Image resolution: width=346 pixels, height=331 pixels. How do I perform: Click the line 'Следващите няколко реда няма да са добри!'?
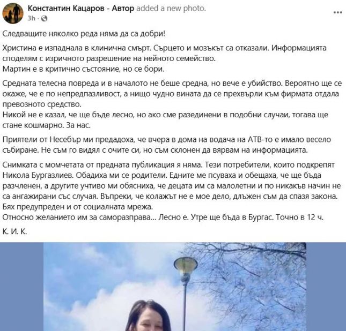point(84,34)
